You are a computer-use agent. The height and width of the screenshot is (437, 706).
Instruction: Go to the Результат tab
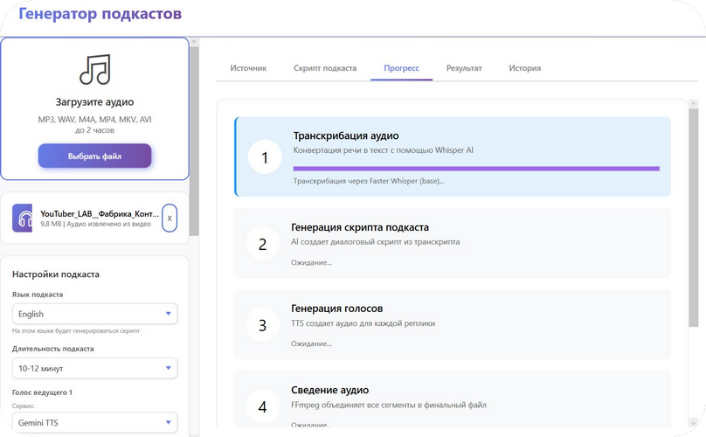[464, 68]
